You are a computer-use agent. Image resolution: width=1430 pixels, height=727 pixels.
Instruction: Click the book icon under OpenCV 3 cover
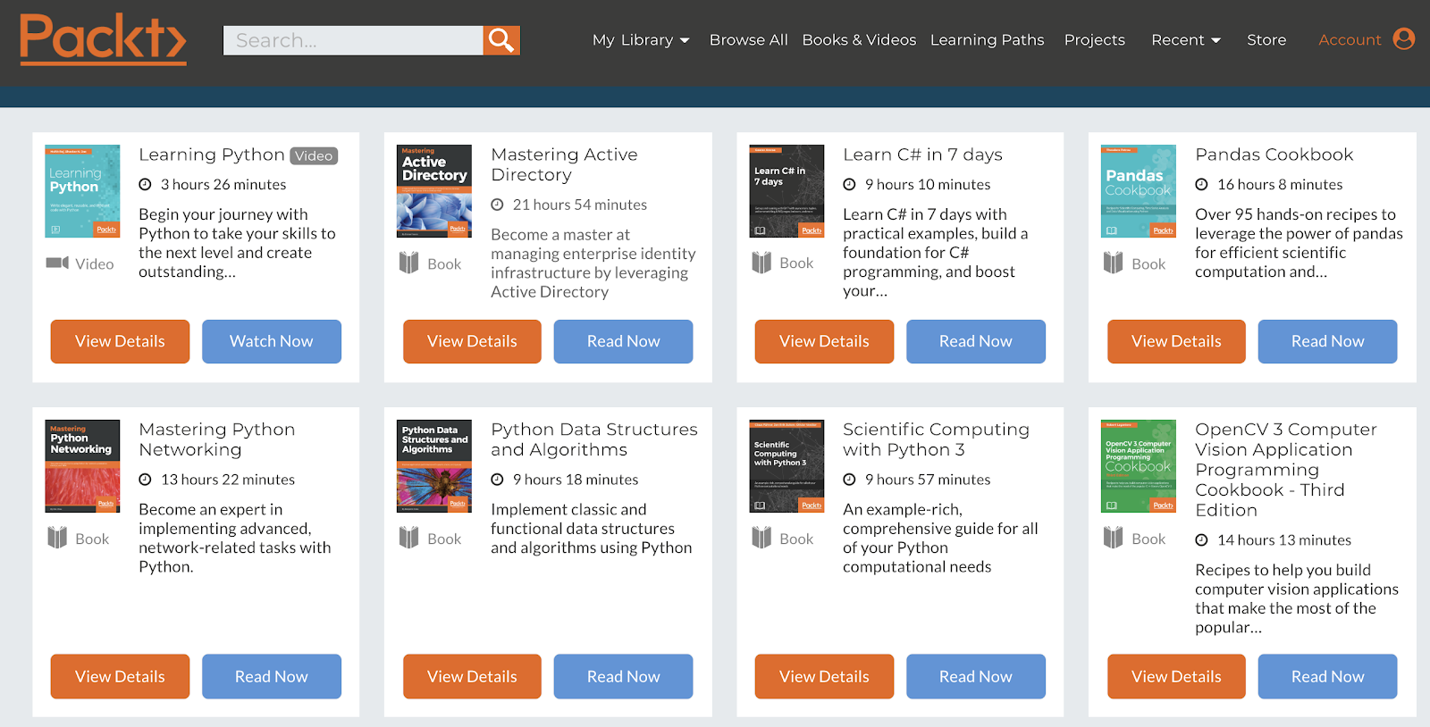click(1113, 538)
